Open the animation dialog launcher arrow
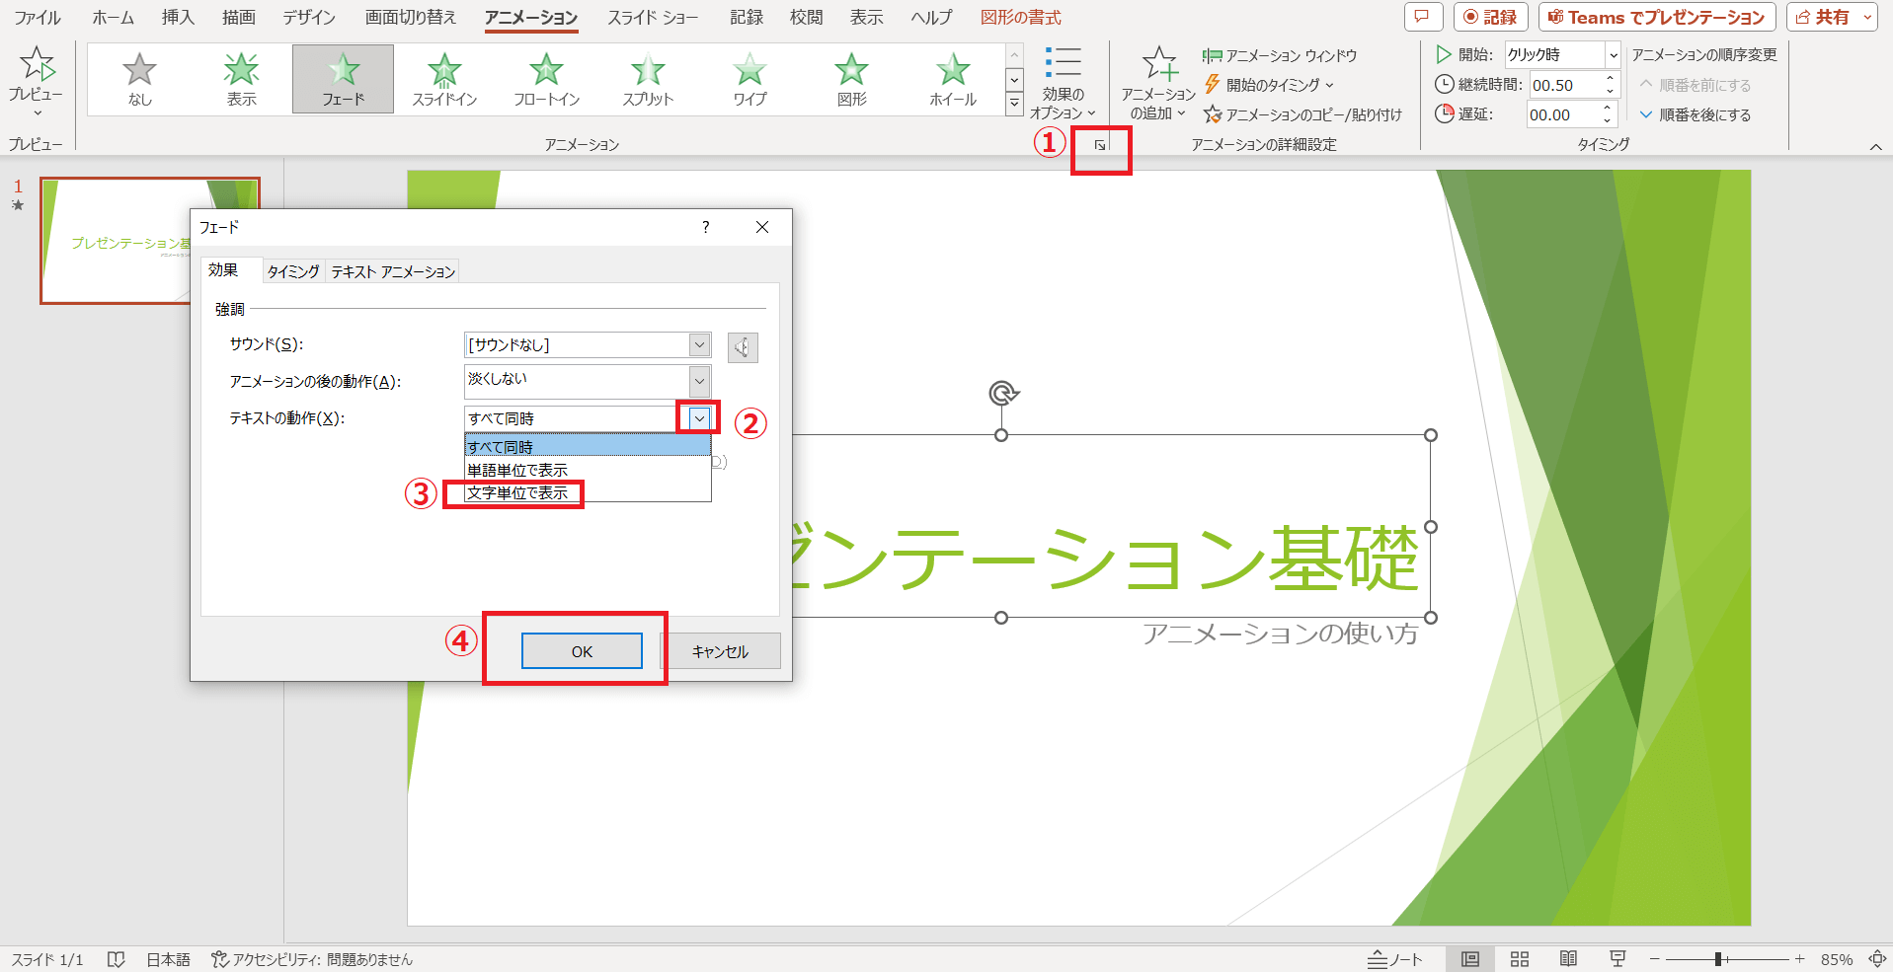This screenshot has height=972, width=1893. tap(1099, 145)
